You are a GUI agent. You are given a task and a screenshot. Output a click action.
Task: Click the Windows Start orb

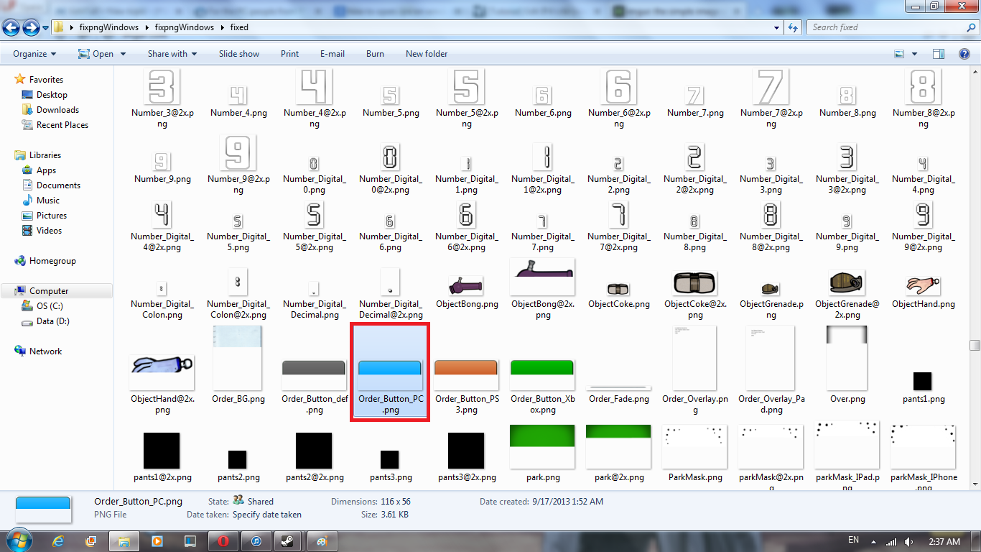(x=17, y=540)
